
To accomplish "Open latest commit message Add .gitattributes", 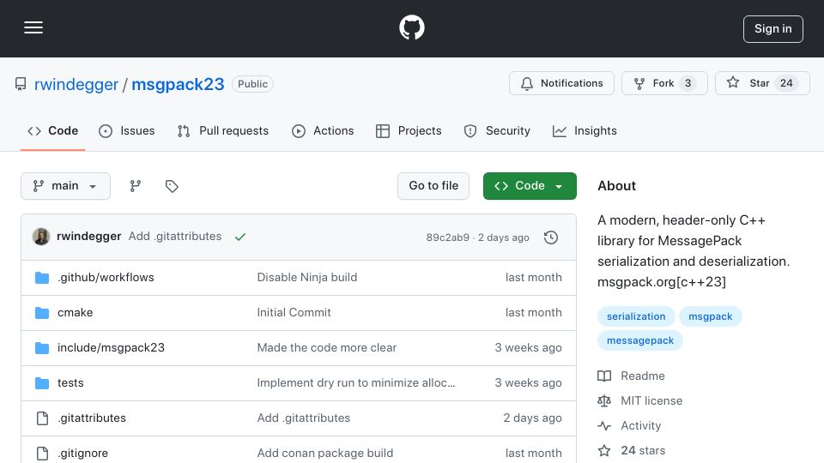I will tap(175, 237).
